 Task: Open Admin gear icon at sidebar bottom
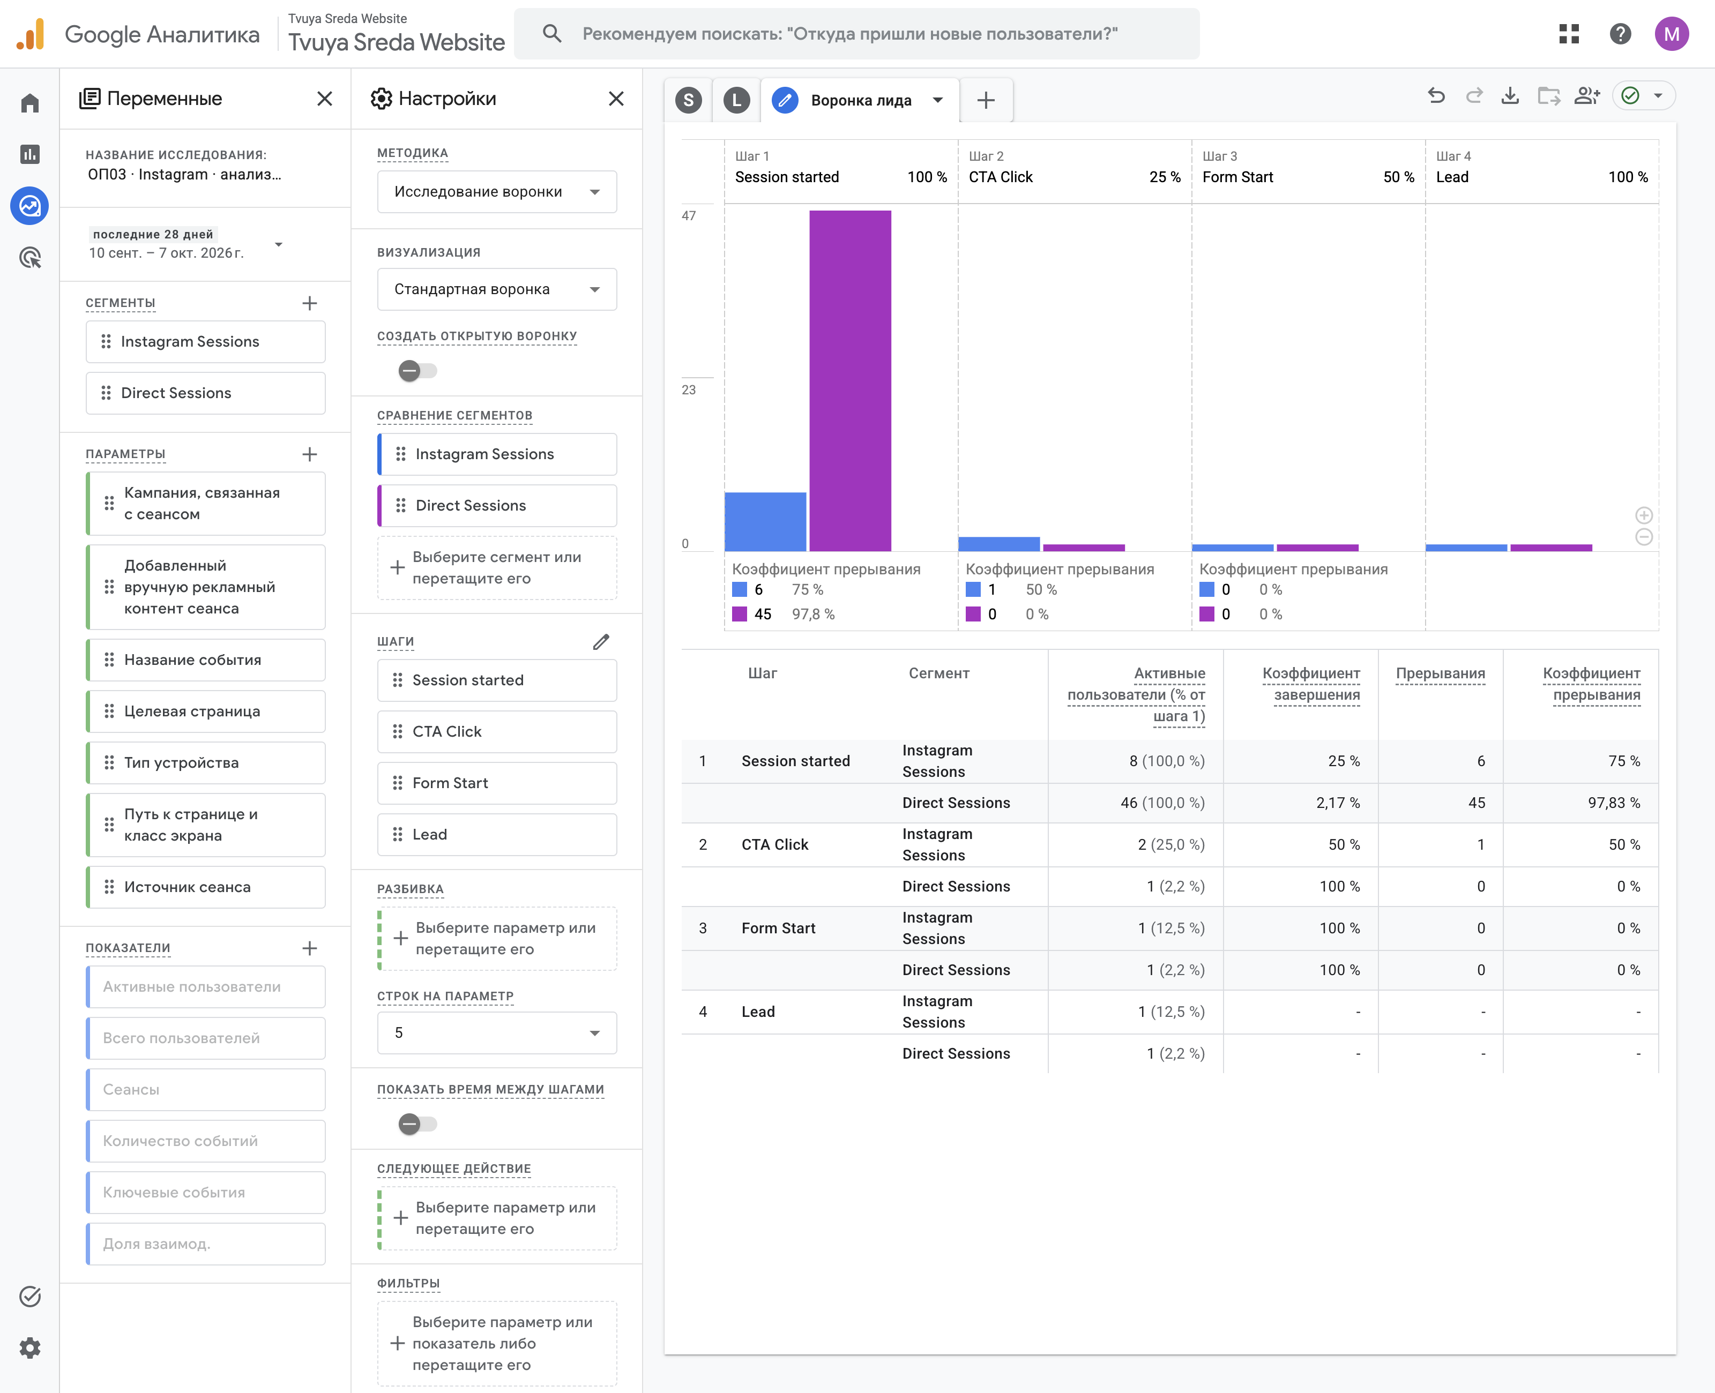[x=29, y=1347]
